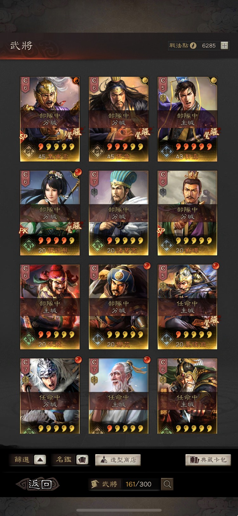
Task: Expand the 篩選 filter arrow
Action: [40, 460]
